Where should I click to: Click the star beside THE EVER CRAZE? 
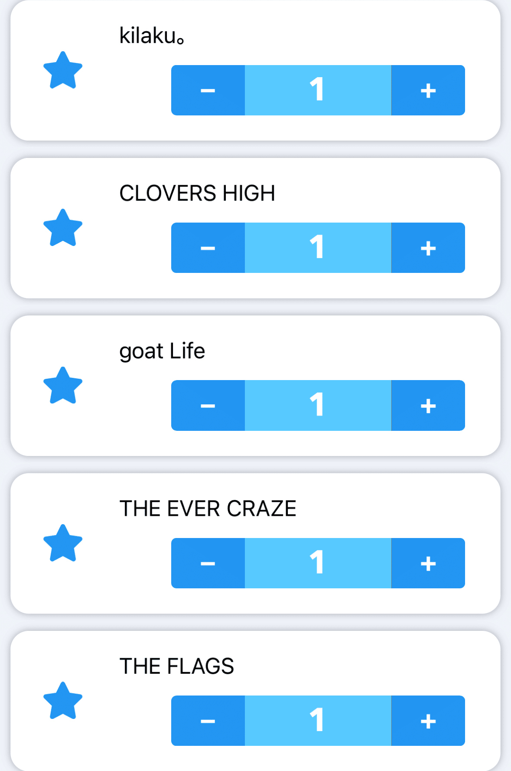pyautogui.click(x=63, y=544)
